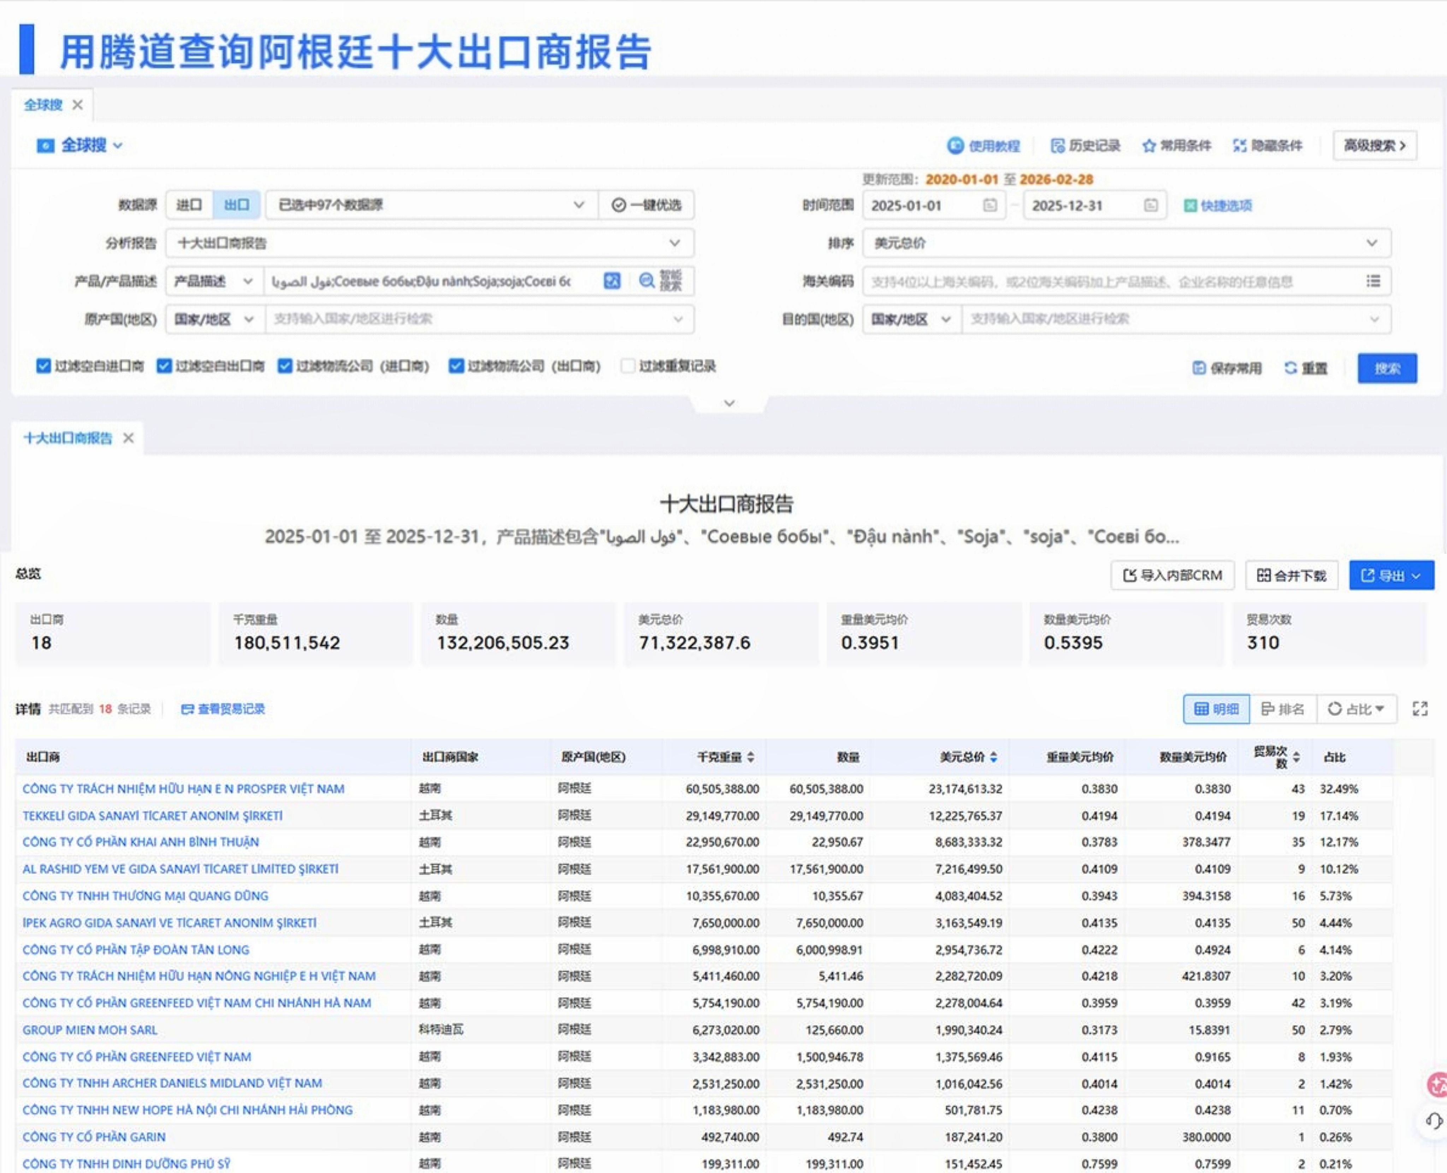1447x1173 pixels.
Task: Toggle 过滤物流公司 (出口商) checkbox
Action: [x=456, y=366]
